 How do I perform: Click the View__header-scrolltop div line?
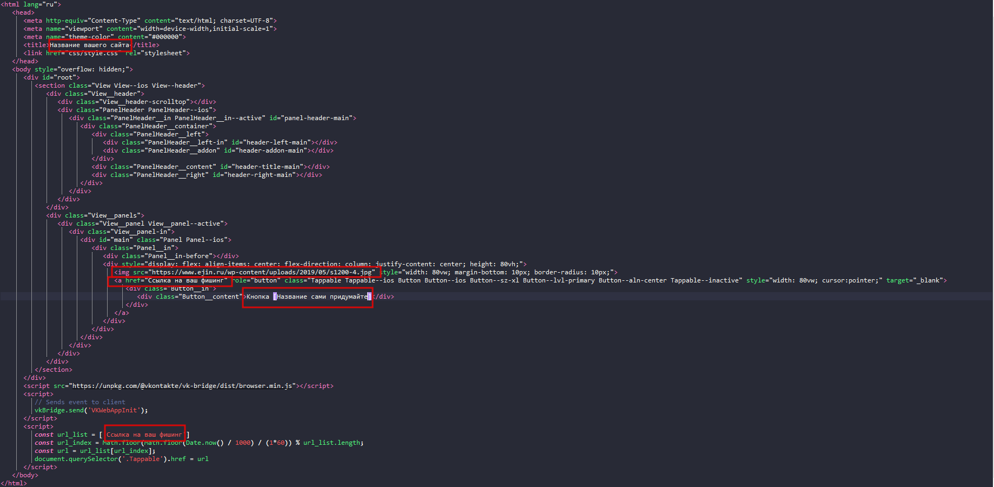point(137,102)
